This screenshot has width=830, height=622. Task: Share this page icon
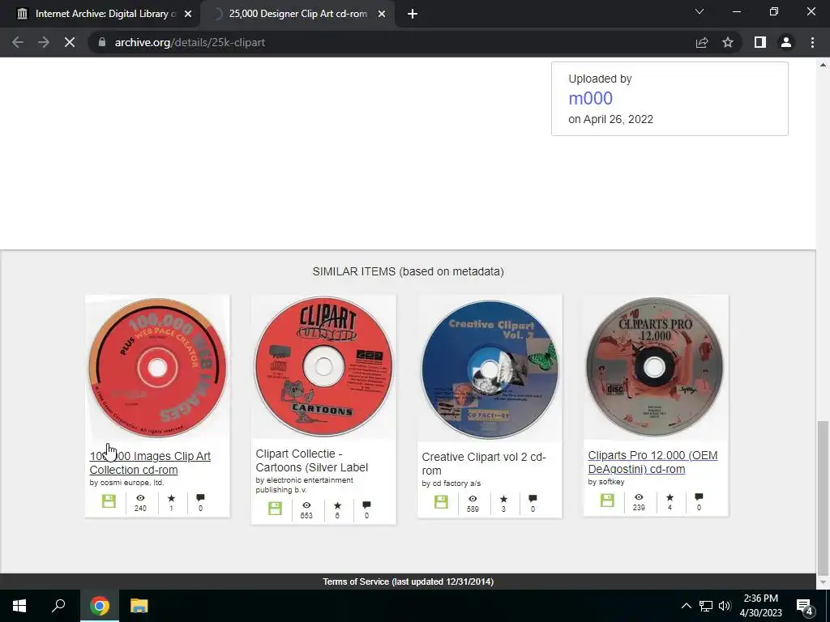702,42
